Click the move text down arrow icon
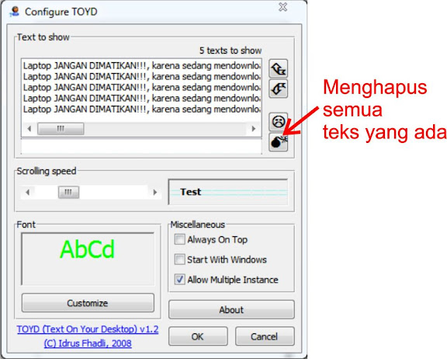 point(279,89)
